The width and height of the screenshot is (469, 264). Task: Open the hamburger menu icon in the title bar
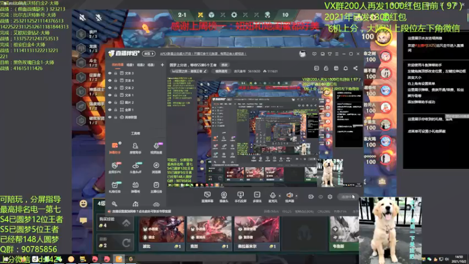pos(337,54)
